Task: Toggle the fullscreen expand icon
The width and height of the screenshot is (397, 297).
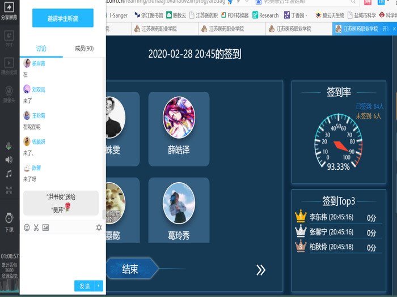Action: [x=9, y=190]
